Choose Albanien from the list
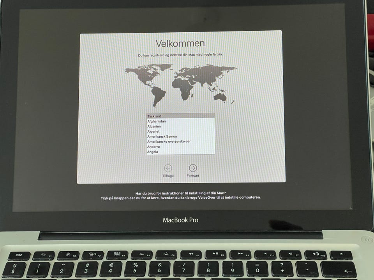Viewport: 374px width, 280px height. [x=180, y=126]
